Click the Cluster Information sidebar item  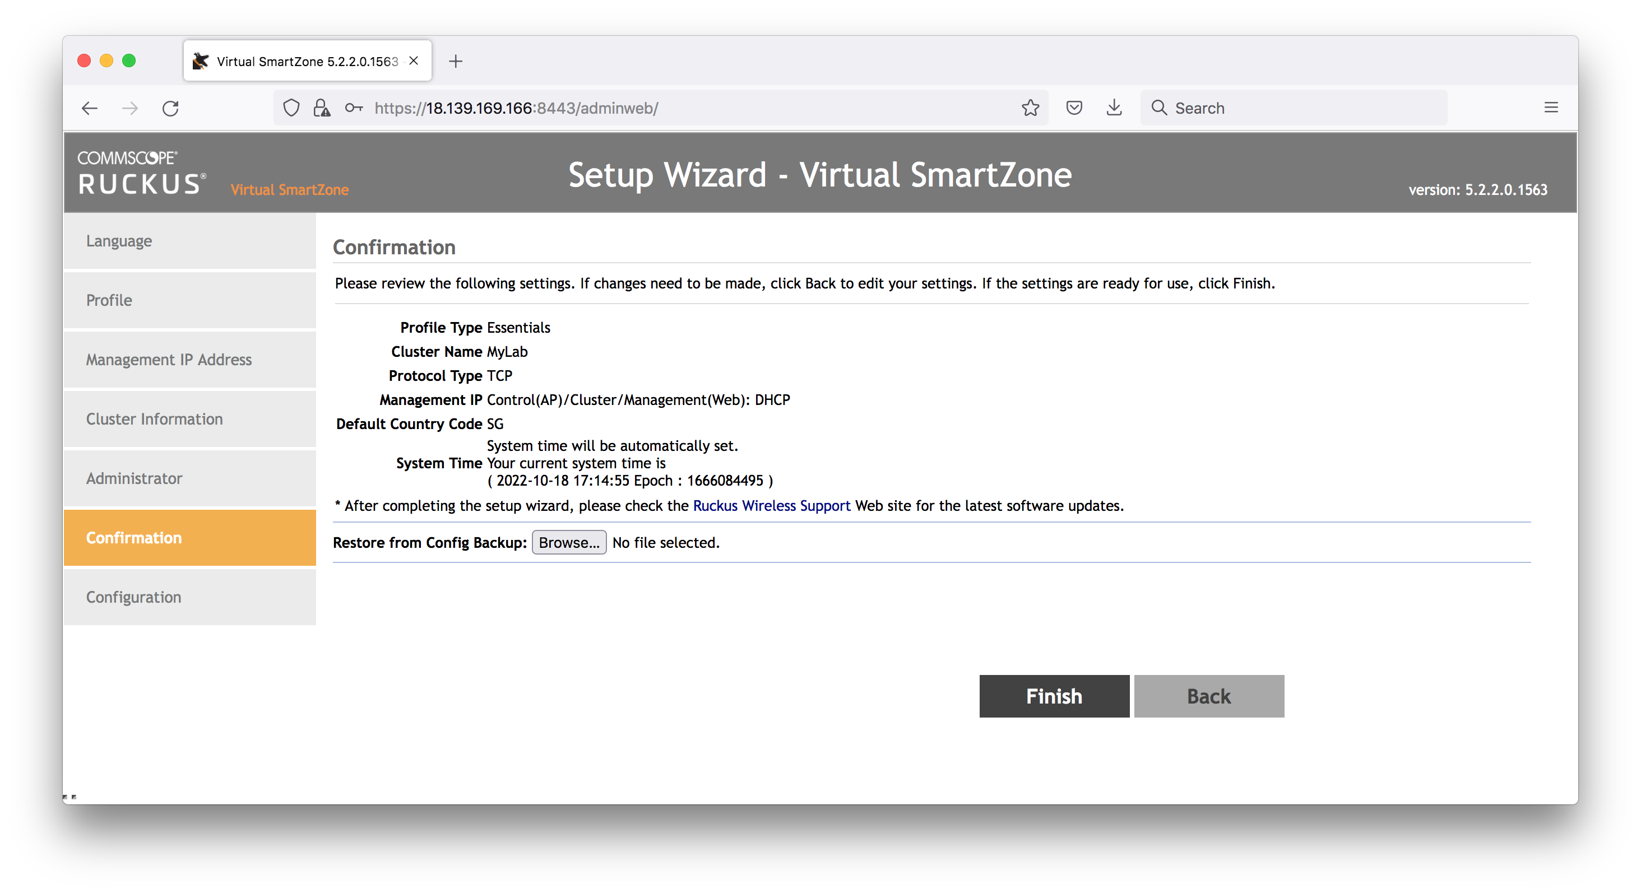coord(189,420)
